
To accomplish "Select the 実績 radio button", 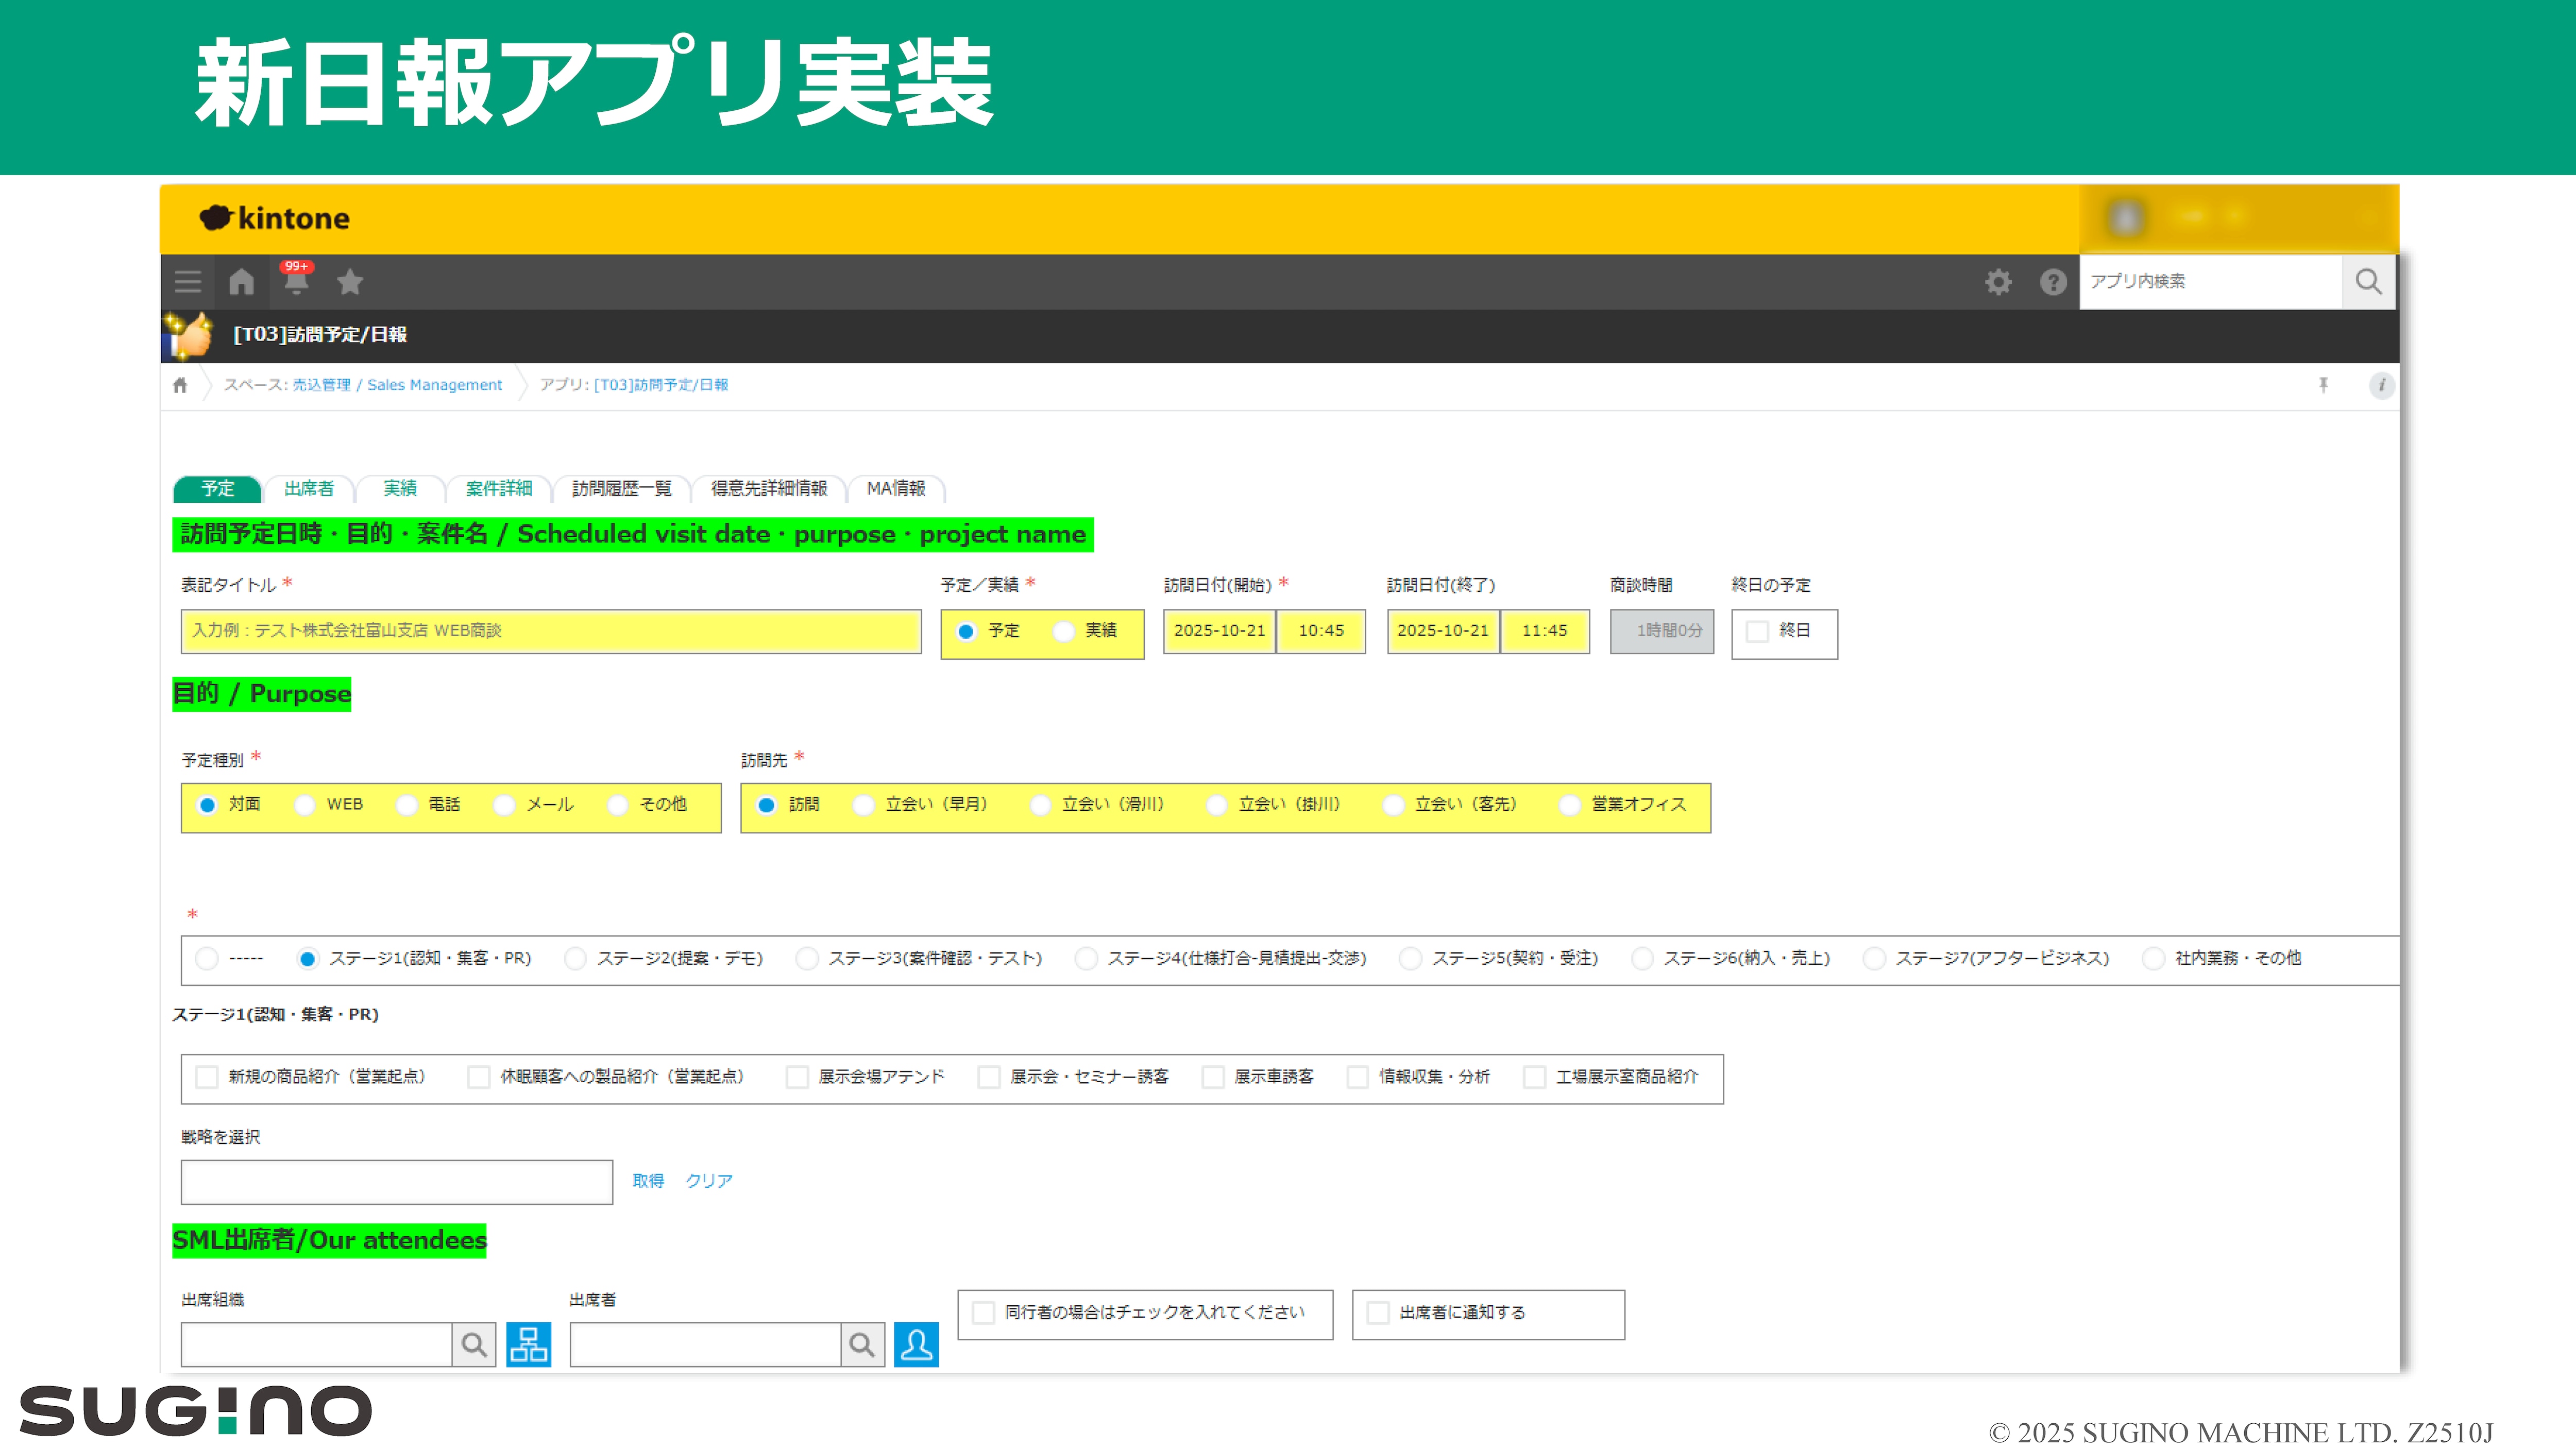I will 1065,631.
